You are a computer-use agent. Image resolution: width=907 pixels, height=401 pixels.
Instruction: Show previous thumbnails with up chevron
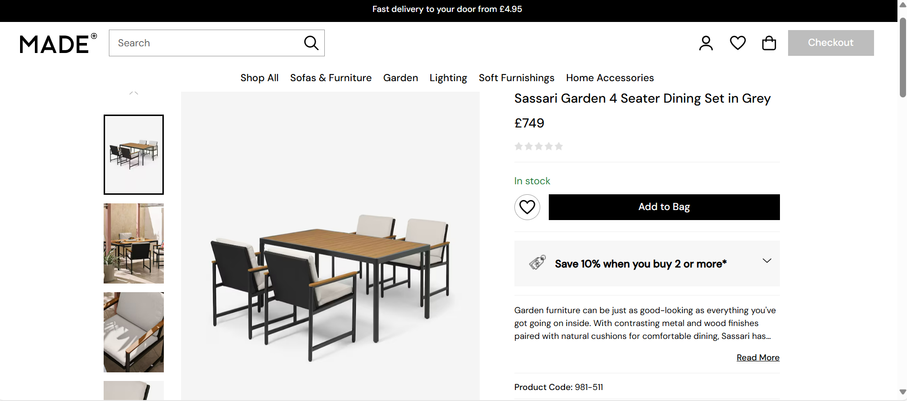[134, 93]
